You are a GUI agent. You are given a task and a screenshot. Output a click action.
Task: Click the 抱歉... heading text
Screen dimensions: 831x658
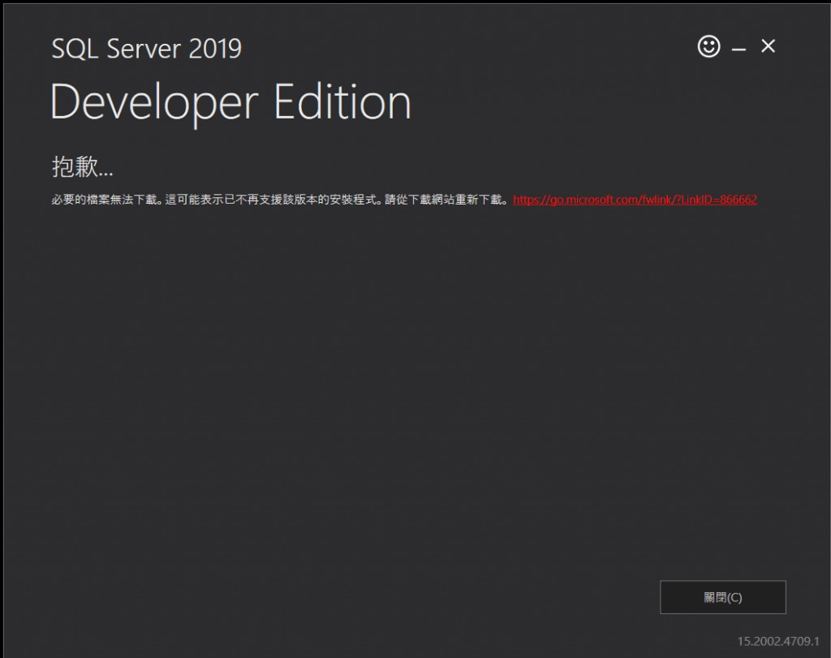tap(82, 166)
